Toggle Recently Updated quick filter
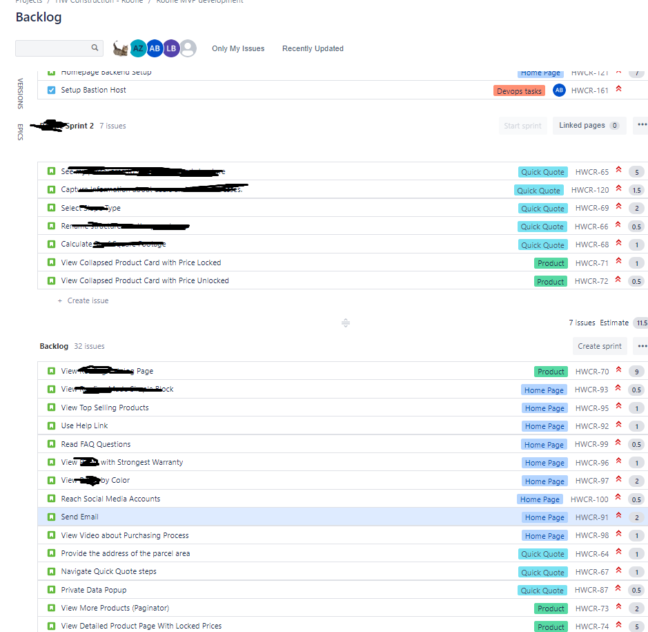This screenshot has width=648, height=632. point(313,48)
